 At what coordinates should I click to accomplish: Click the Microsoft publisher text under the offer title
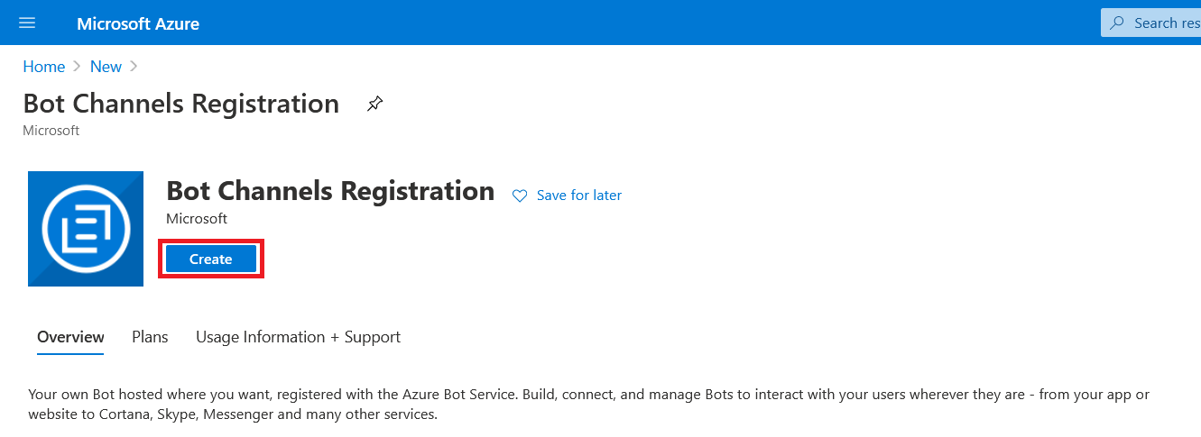pos(197,219)
